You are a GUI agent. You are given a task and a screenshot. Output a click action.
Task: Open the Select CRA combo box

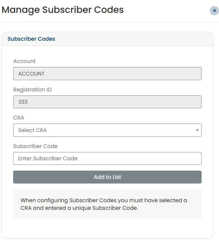pos(107,130)
